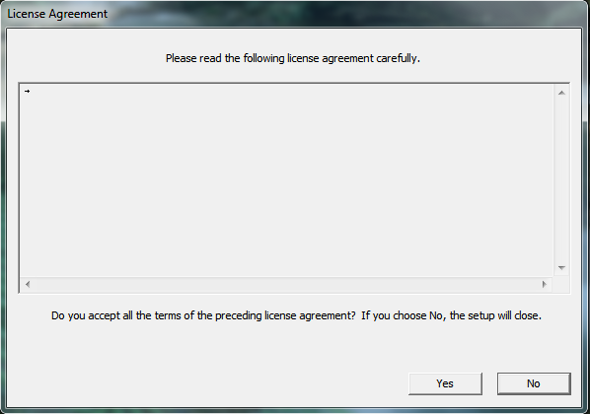Click the horizontal scrollbar left arrow
590x414 pixels.
tap(28, 284)
